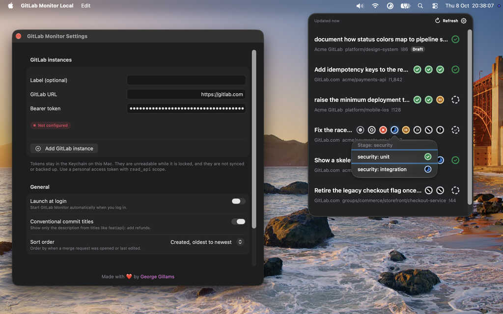The image size is (503, 314).
Task: Click the Refresh button label
Action: pyautogui.click(x=450, y=21)
